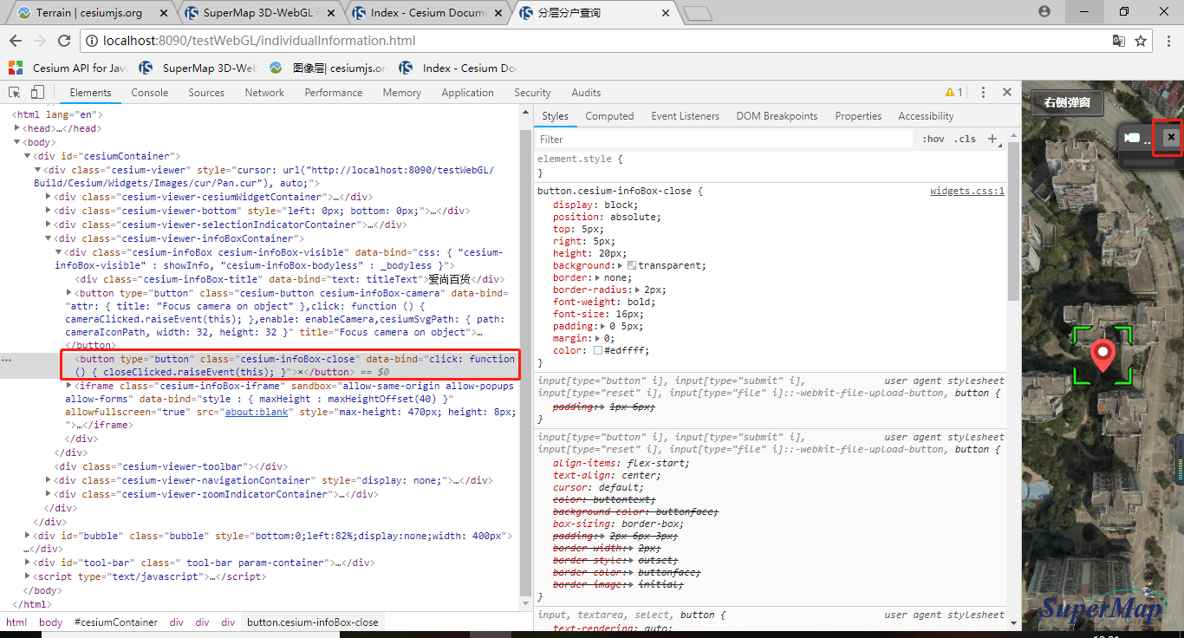Click the #edffff color swatch
1184x638 pixels.
click(x=598, y=350)
